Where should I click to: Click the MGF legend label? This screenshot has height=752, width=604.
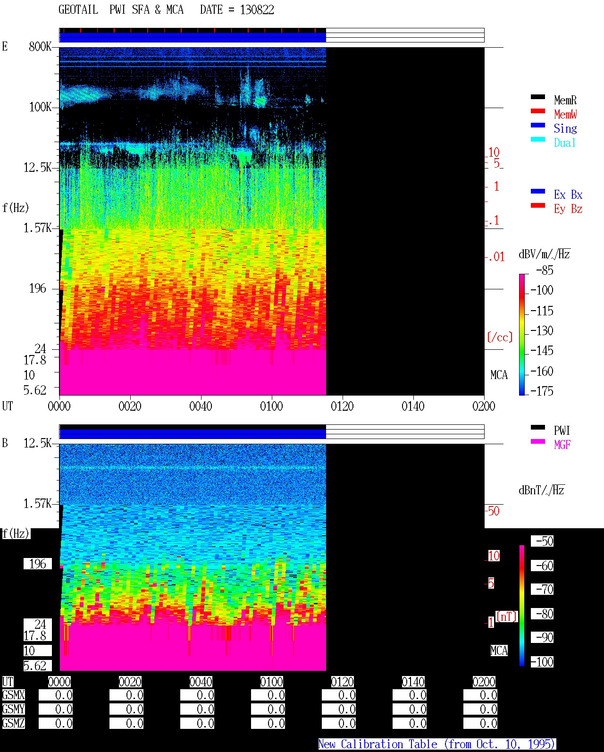click(562, 445)
